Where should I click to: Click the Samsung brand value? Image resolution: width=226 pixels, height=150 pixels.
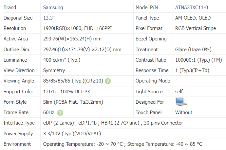[53, 7]
